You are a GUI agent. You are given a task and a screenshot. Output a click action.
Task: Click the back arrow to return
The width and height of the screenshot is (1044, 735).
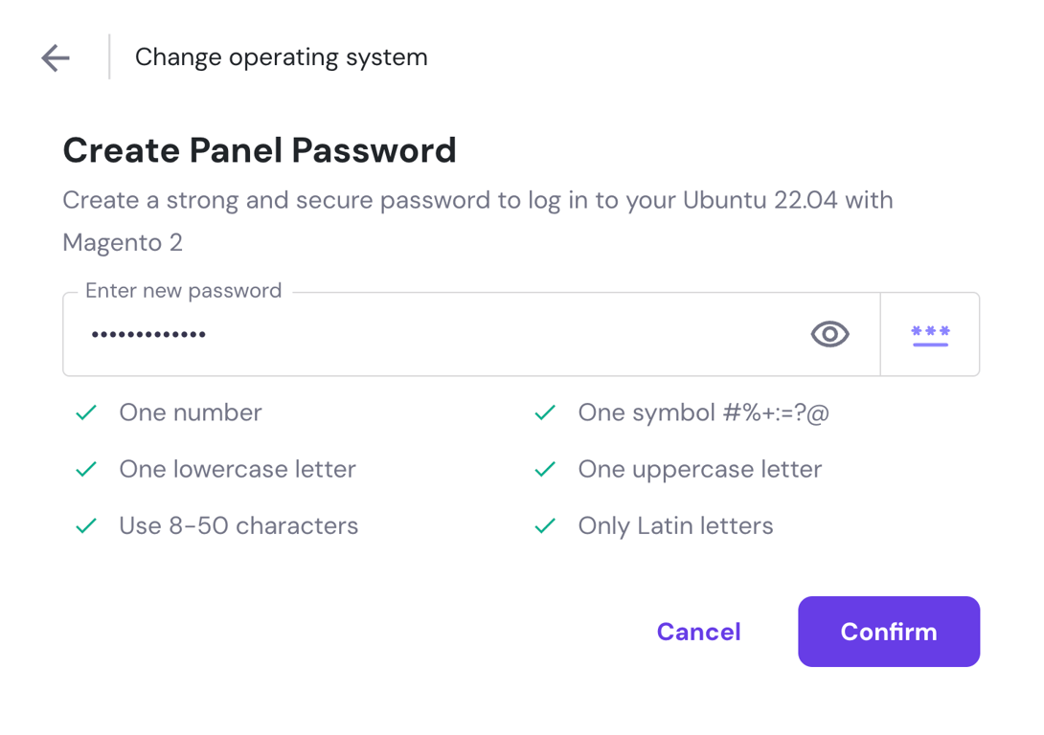click(x=55, y=57)
